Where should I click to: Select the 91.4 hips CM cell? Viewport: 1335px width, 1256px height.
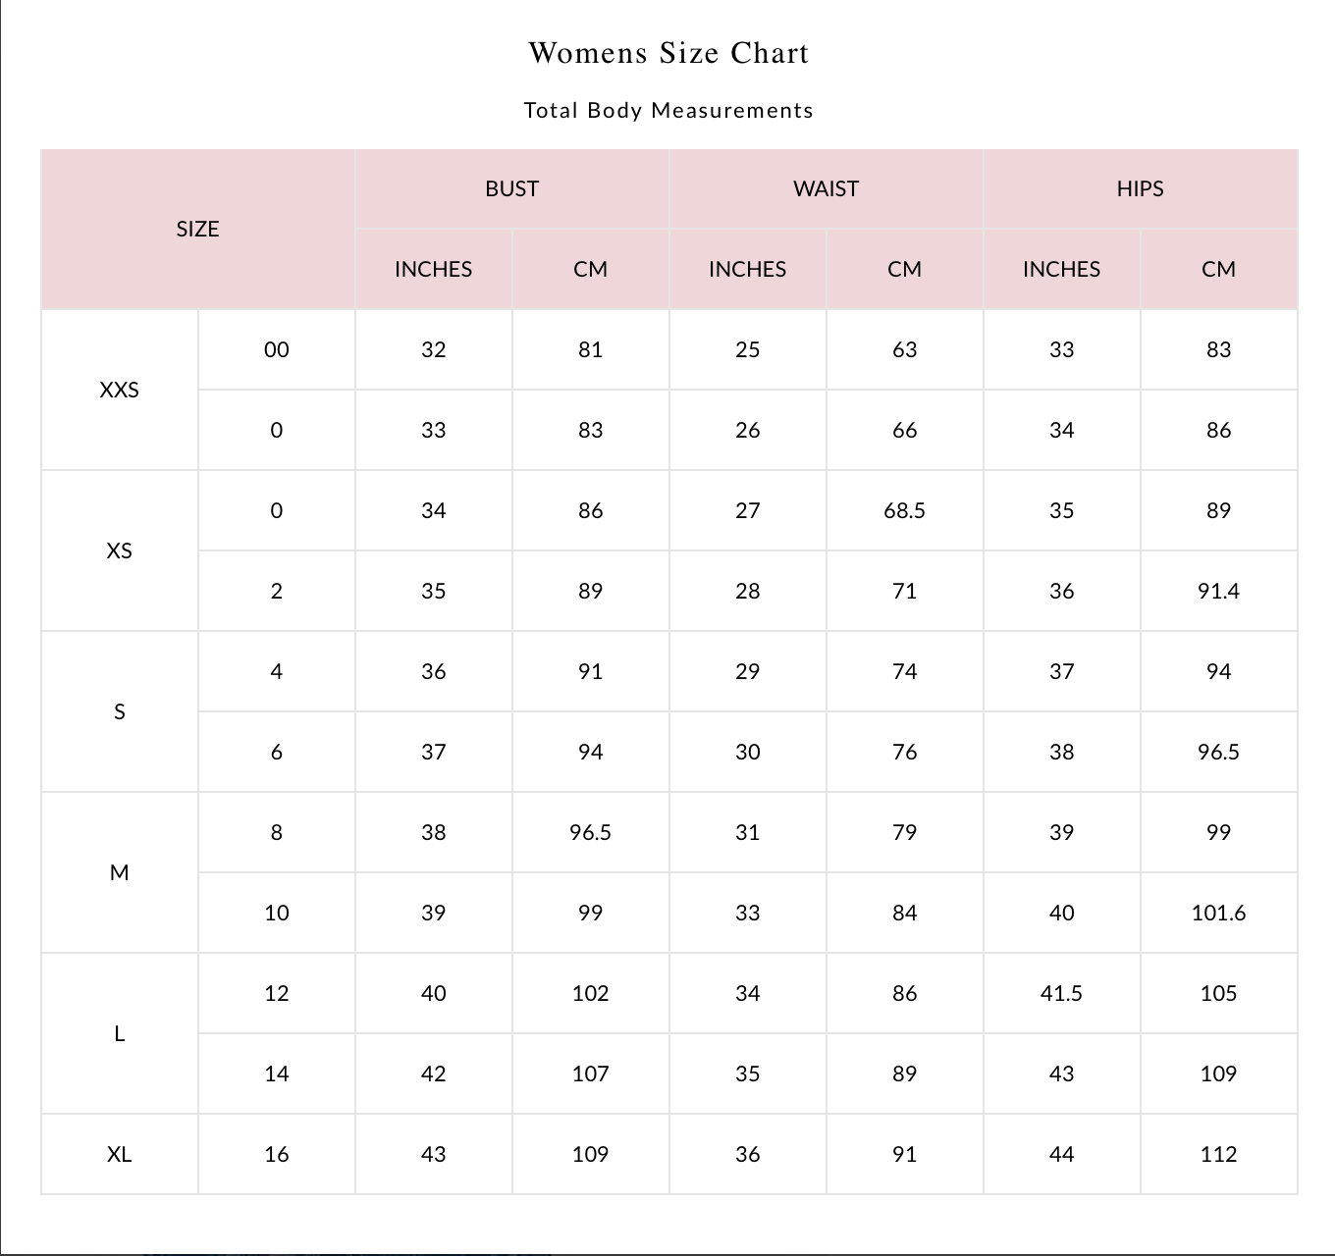[1218, 591]
